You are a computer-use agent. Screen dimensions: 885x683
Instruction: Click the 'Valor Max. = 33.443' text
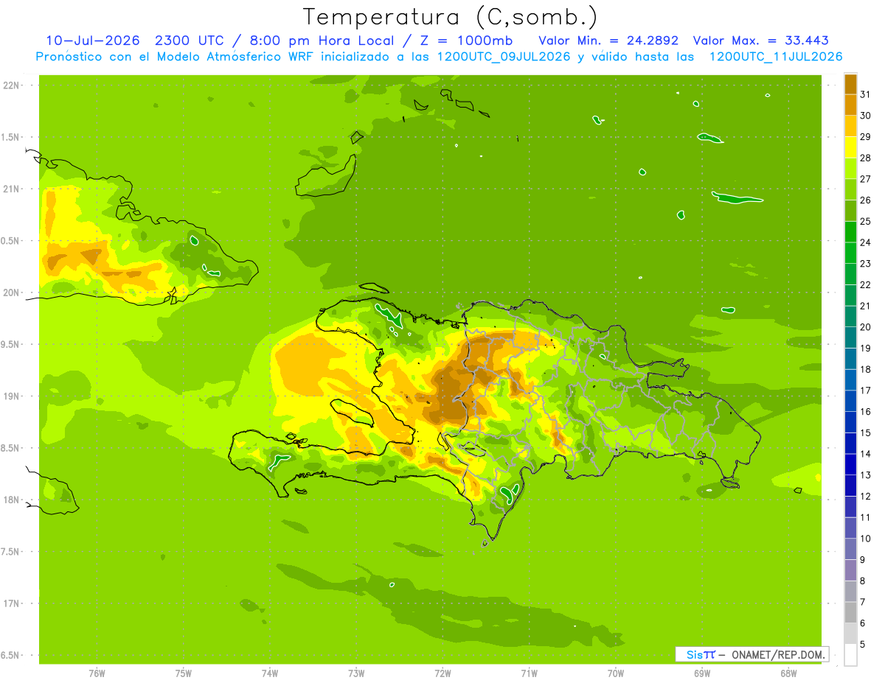point(760,41)
